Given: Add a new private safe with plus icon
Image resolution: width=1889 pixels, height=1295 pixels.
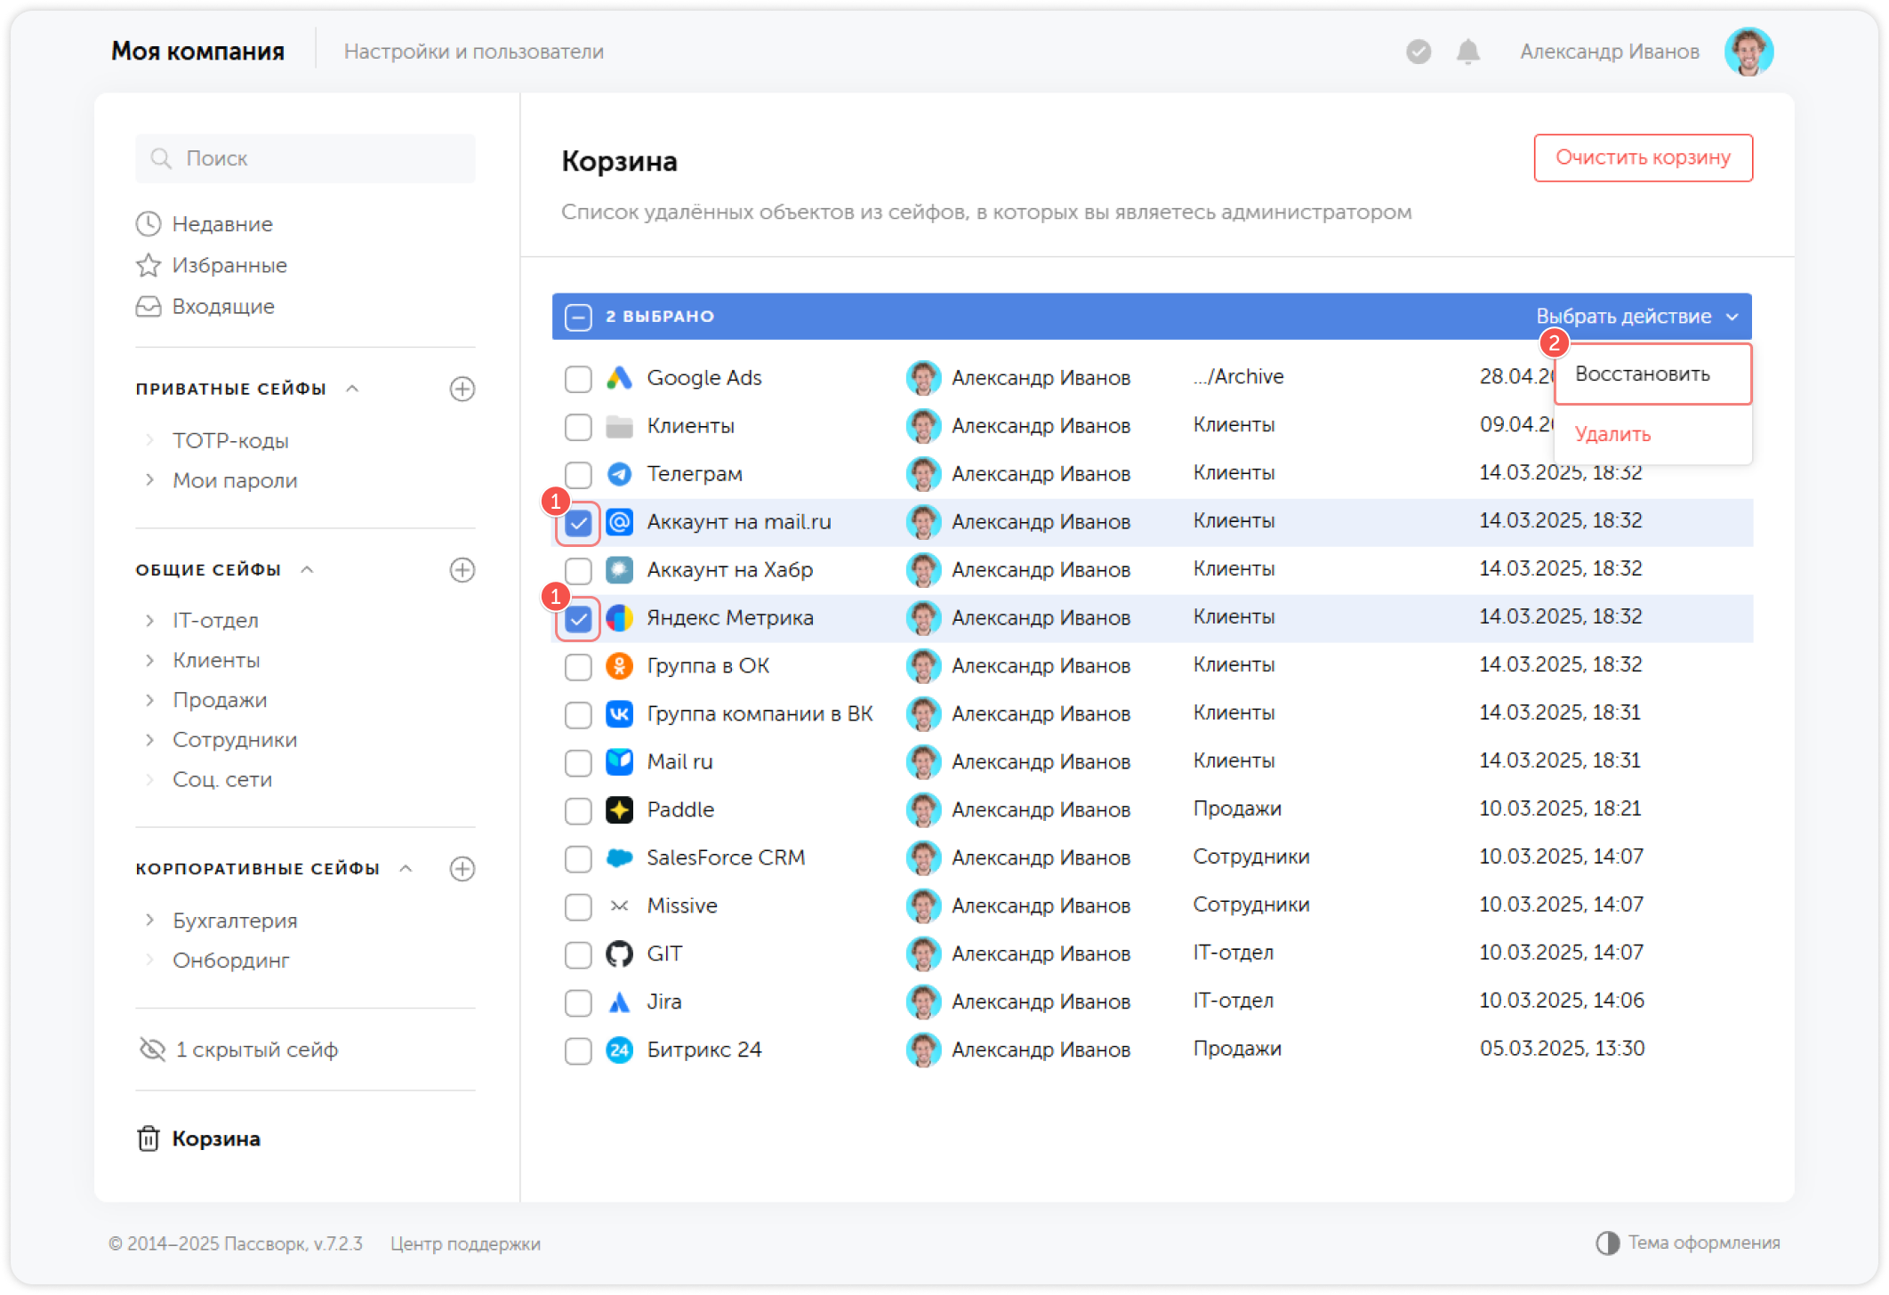Looking at the screenshot, I should coord(462,389).
